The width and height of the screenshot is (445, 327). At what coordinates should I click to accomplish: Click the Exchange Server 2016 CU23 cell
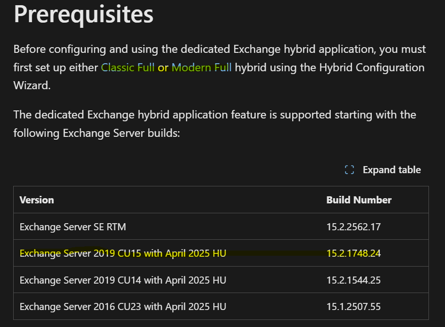pyautogui.click(x=123, y=307)
